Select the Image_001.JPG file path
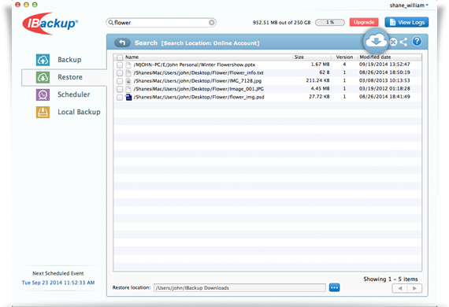The height and width of the screenshot is (307, 449). [199, 89]
